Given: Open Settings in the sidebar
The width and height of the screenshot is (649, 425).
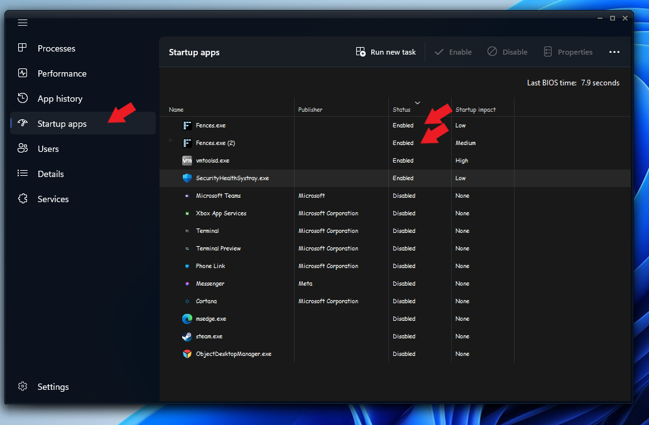Looking at the screenshot, I should pos(83,387).
